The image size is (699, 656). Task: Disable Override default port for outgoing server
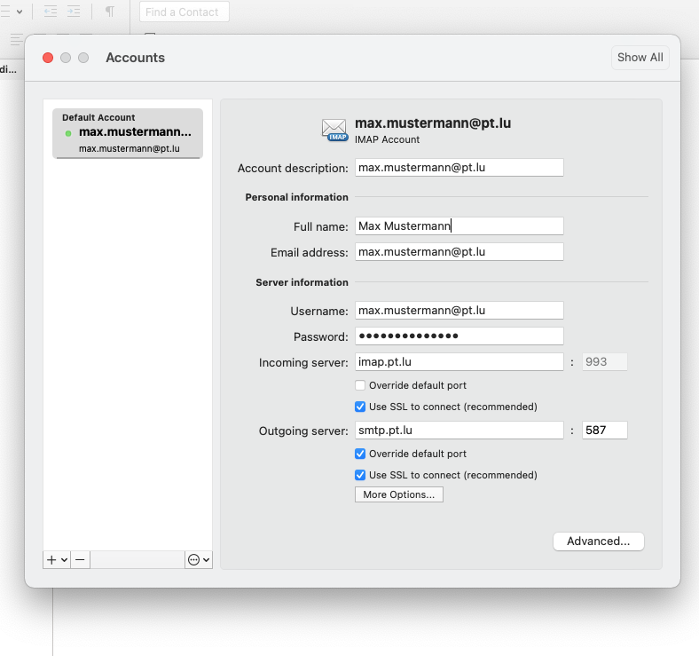click(x=360, y=454)
